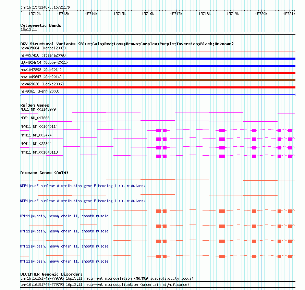The width and height of the screenshot is (305, 290).
Task: Pick the 15718k mark on the scale
Action: click(x=205, y=14)
